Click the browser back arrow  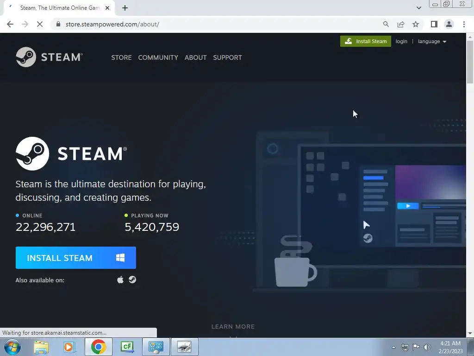point(10,24)
